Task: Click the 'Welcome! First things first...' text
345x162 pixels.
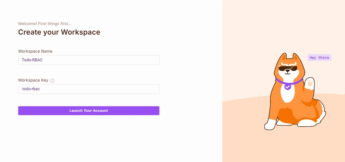Action: pyautogui.click(x=45, y=24)
